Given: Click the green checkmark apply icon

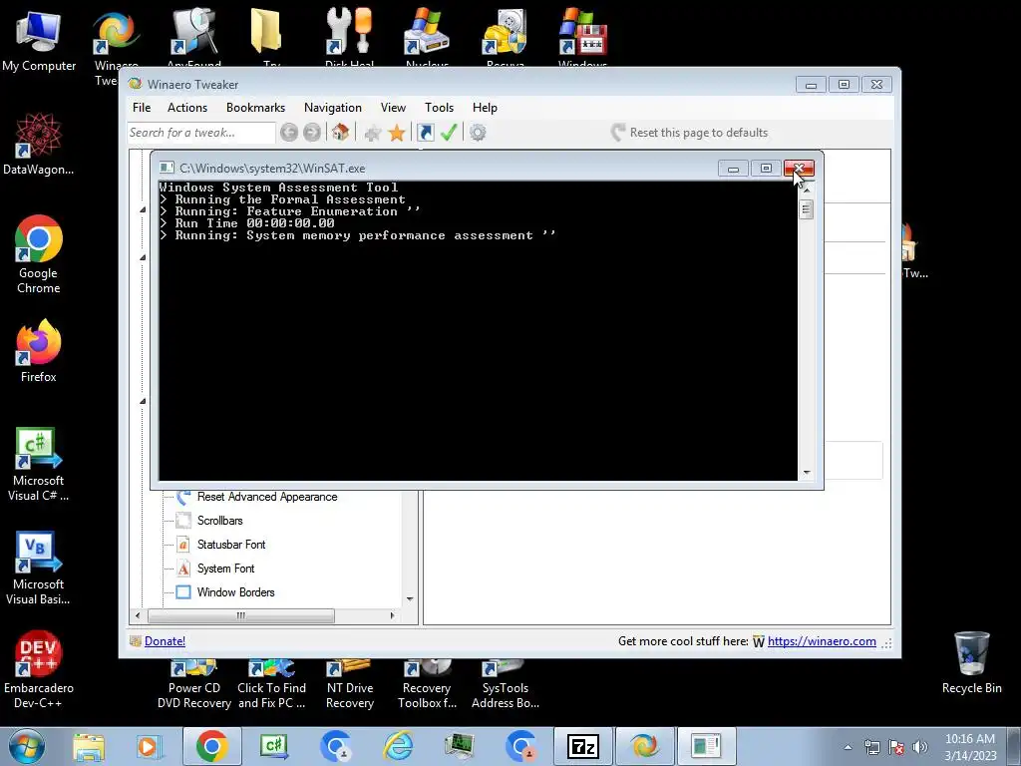Looking at the screenshot, I should (x=449, y=133).
